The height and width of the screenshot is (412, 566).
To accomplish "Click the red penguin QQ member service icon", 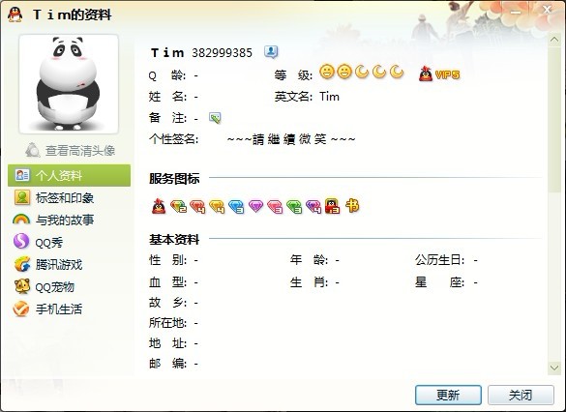I will (x=159, y=206).
